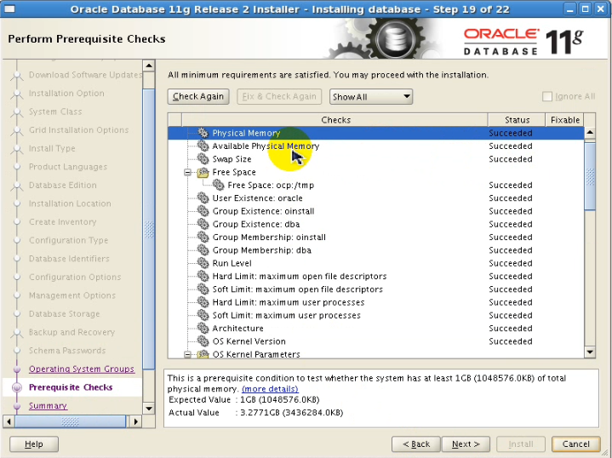Screen dimensions: 612x458
Task: Click the OS Kernel Parameters folder icon
Action: tap(203, 354)
